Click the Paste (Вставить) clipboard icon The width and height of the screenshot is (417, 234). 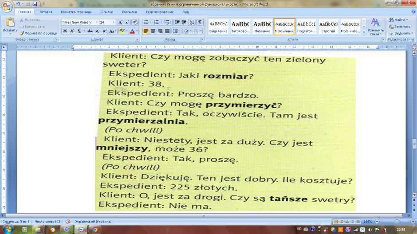click(10, 23)
